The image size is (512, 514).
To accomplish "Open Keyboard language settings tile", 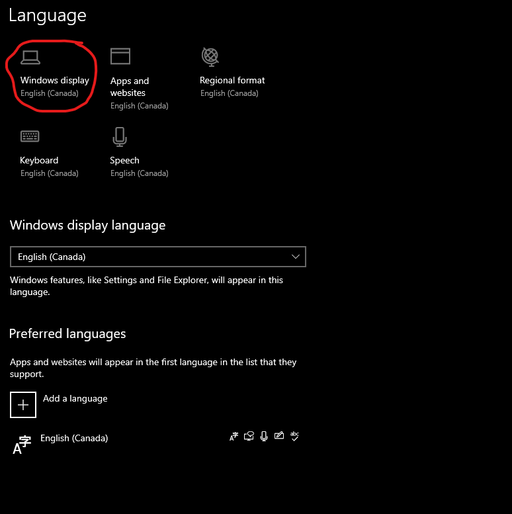I will (49, 153).
